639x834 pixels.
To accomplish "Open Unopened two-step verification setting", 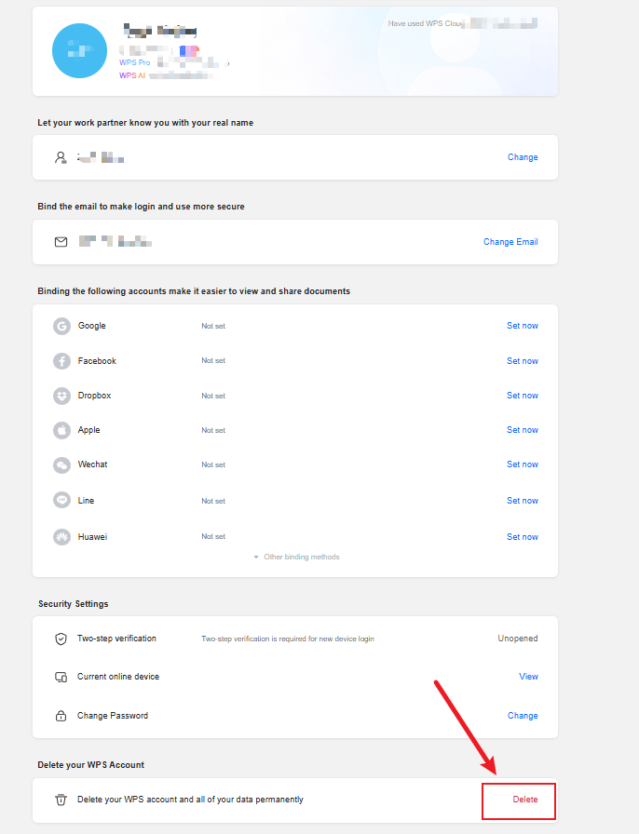I will pos(518,639).
